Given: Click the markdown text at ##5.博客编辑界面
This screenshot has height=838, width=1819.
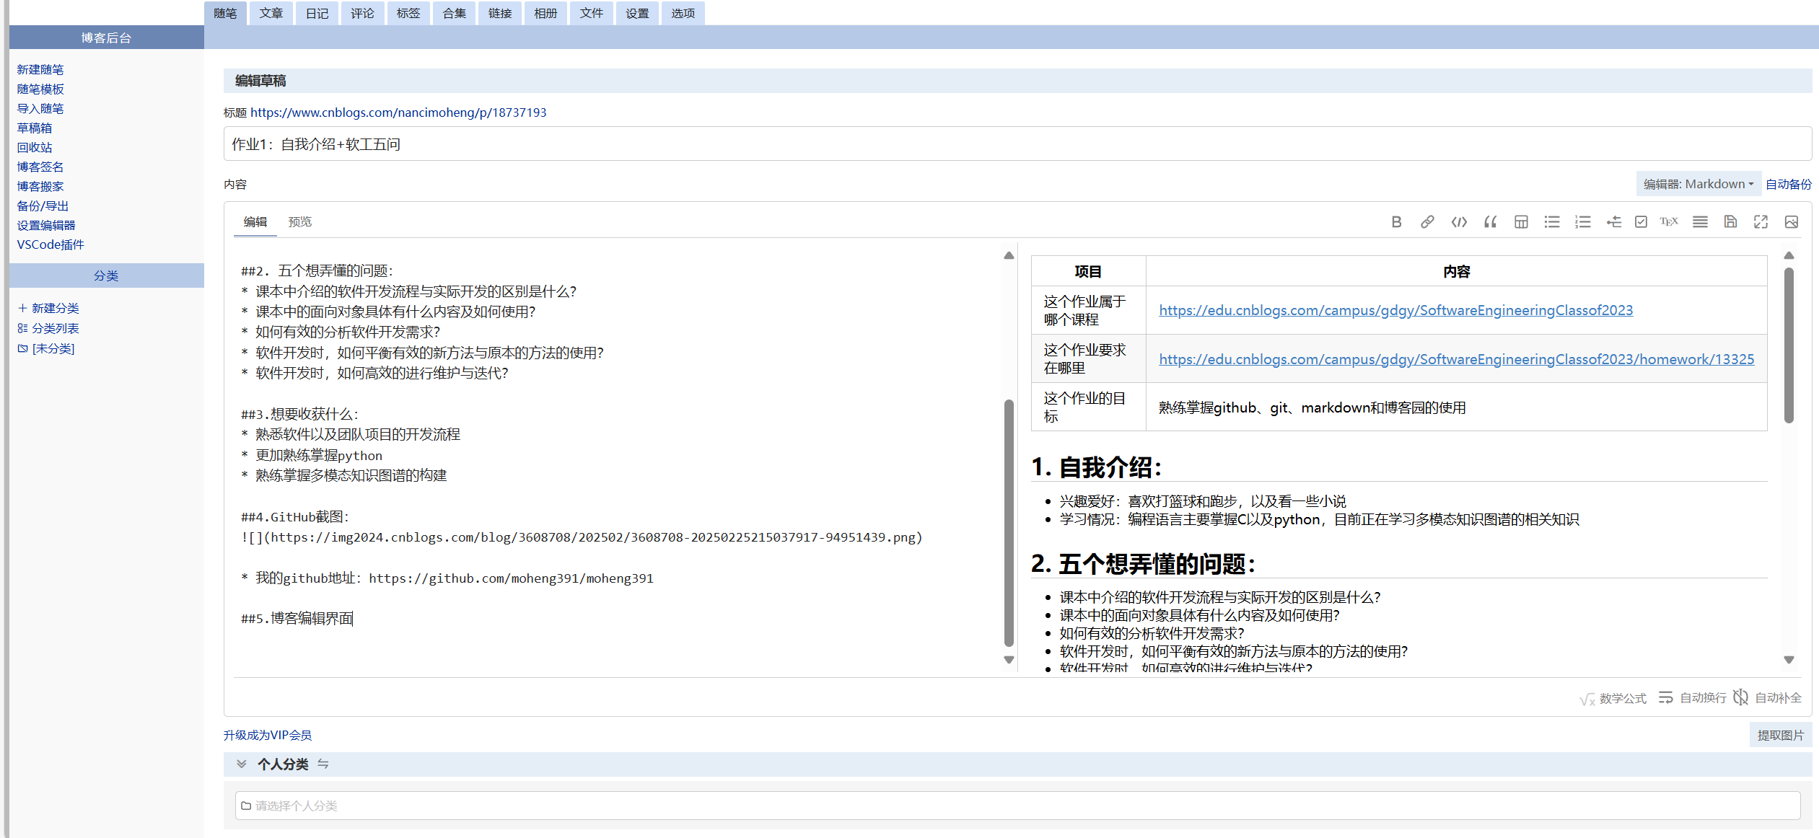Looking at the screenshot, I should click(x=297, y=619).
